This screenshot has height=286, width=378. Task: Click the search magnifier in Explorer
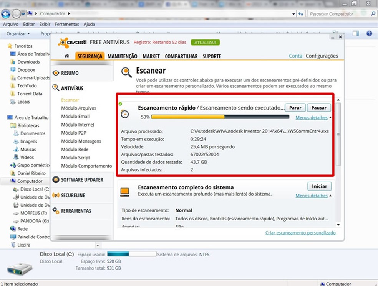[373, 14]
